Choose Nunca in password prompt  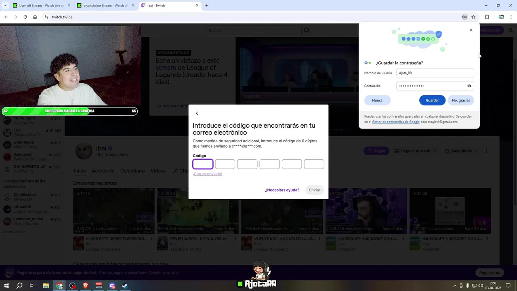[x=377, y=100]
